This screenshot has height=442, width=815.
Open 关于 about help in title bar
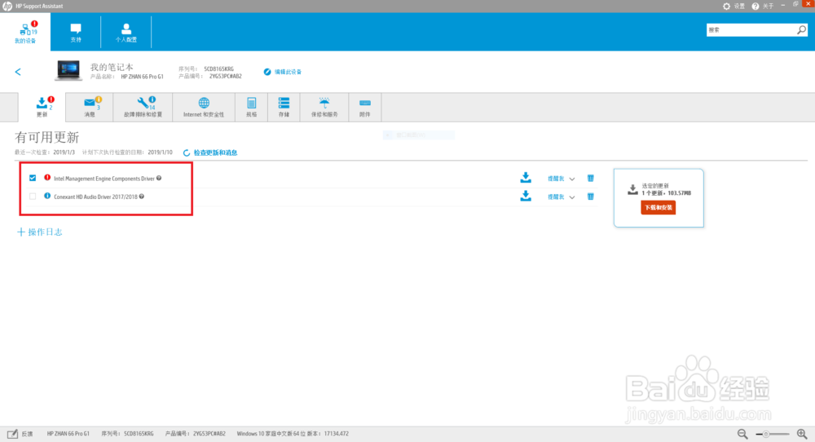click(763, 7)
